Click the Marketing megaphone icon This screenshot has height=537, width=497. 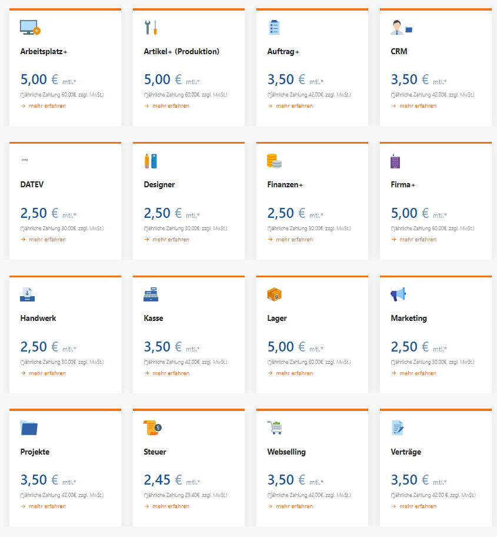click(x=398, y=294)
